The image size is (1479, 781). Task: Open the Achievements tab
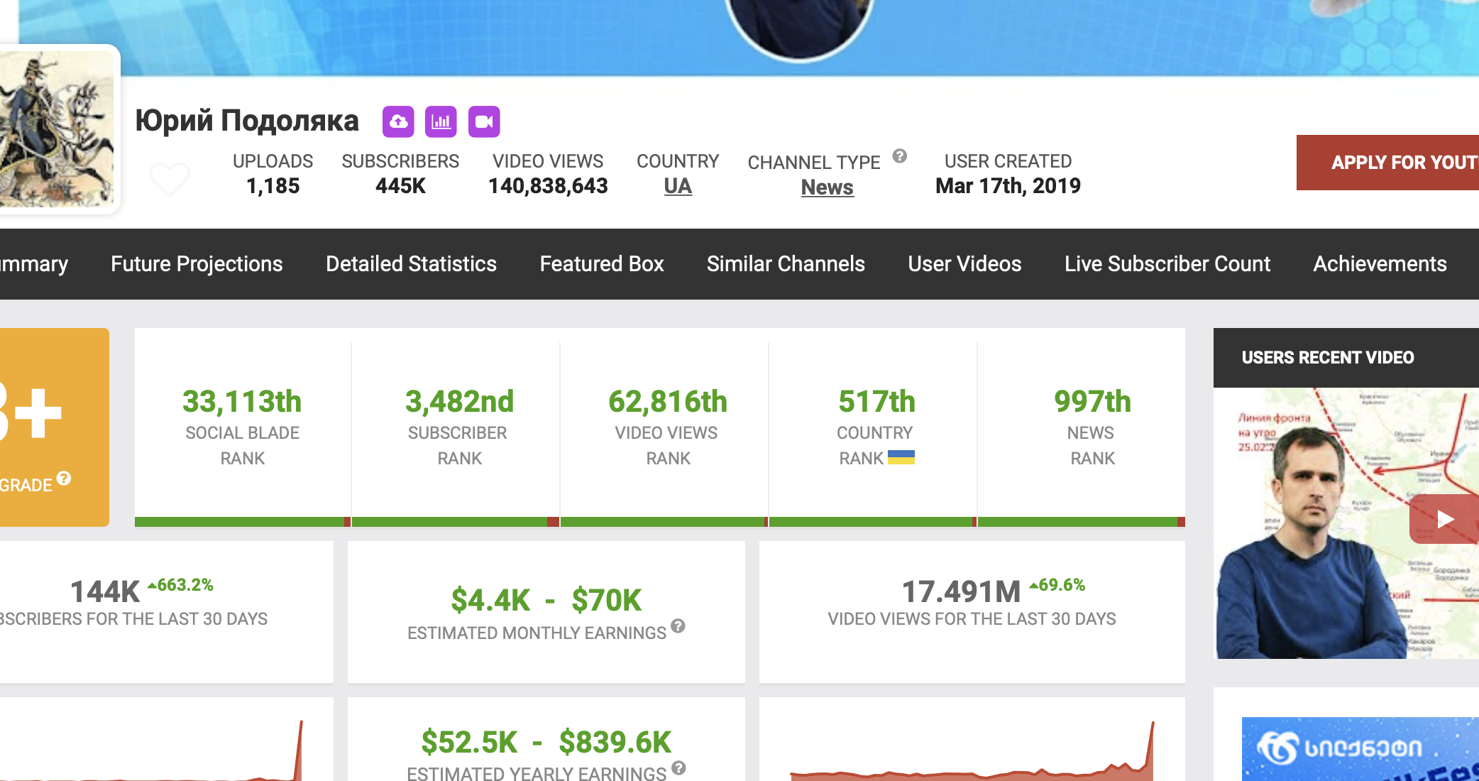point(1380,264)
